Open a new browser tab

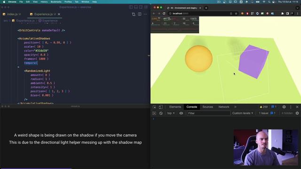206,8
